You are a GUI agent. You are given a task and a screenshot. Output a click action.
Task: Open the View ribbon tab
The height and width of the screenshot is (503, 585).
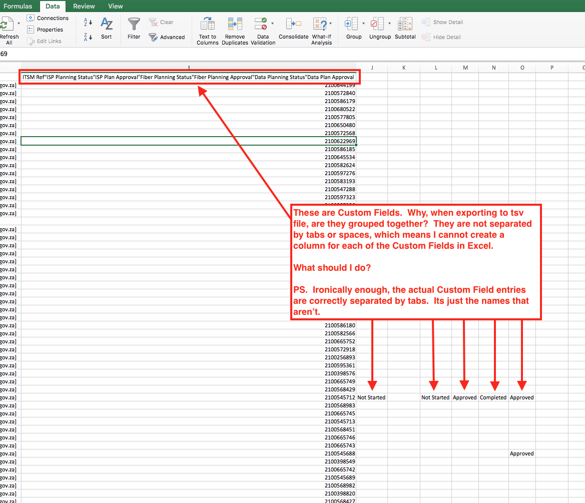(115, 6)
